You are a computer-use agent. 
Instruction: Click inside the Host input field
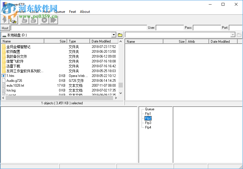(77, 28)
